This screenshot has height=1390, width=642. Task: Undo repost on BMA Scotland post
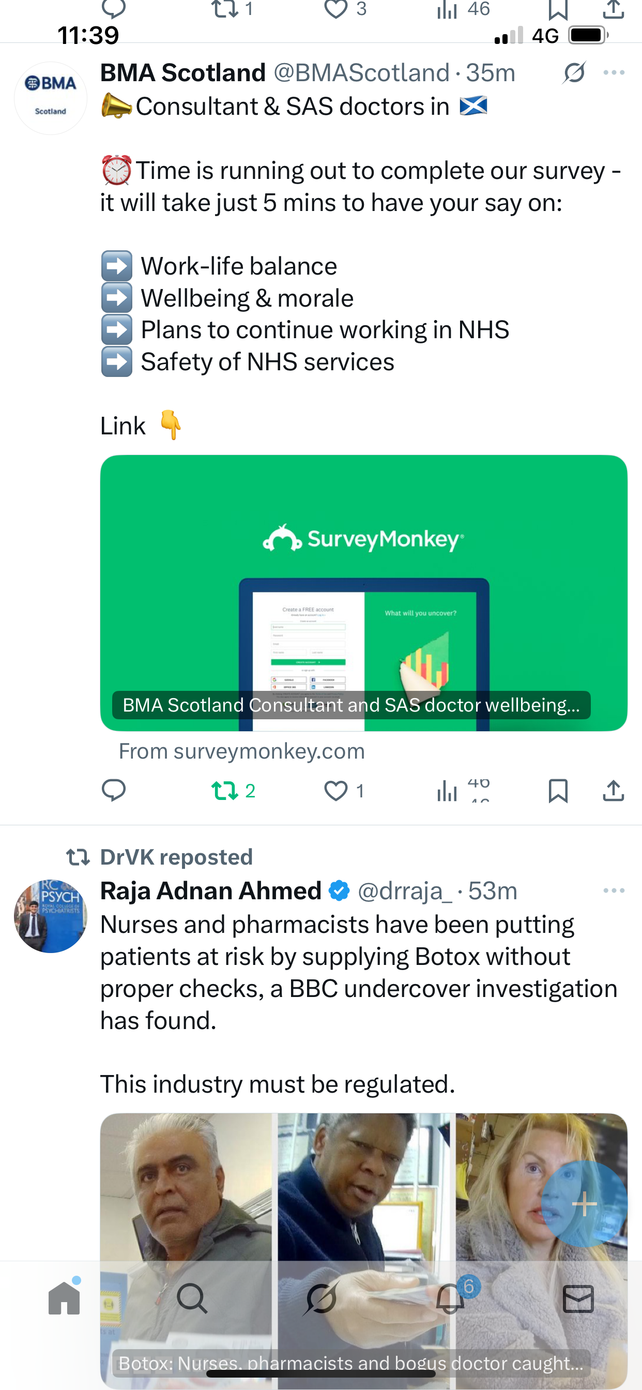point(225,791)
